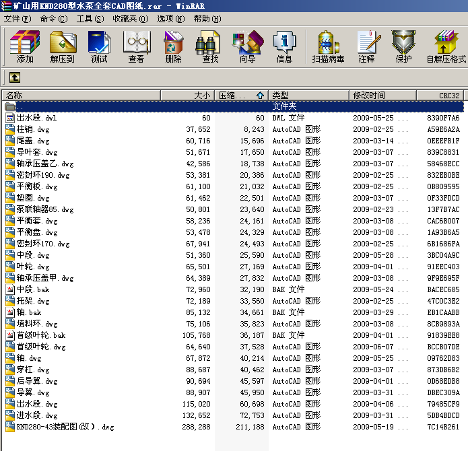Select file 泵联轴器85.dwg
This screenshot has height=451, width=468.
click(45, 209)
